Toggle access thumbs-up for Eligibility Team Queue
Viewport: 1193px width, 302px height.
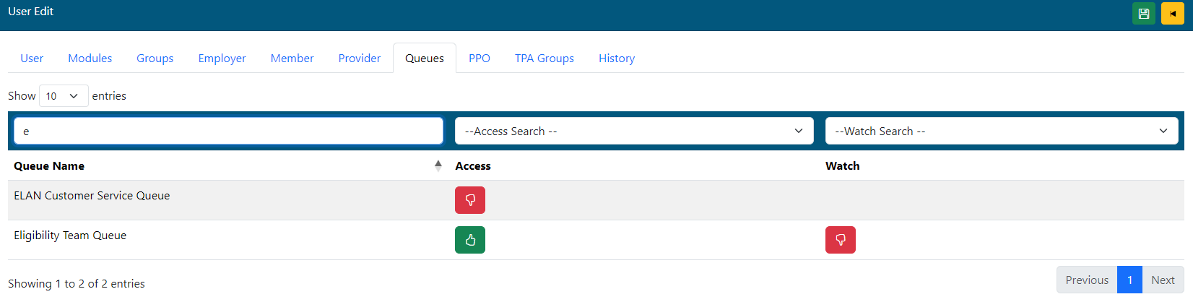(469, 240)
